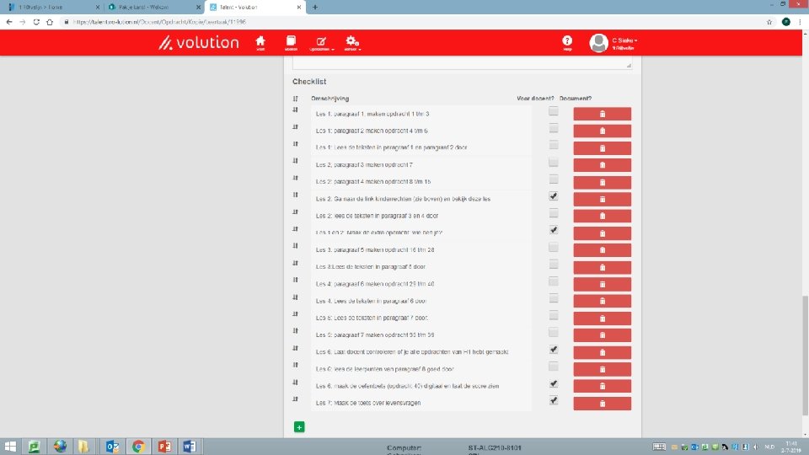Click trash icon for 'Les 1 en 2: Maak de extra opdracht'
This screenshot has width=809, height=455.
[x=602, y=233]
